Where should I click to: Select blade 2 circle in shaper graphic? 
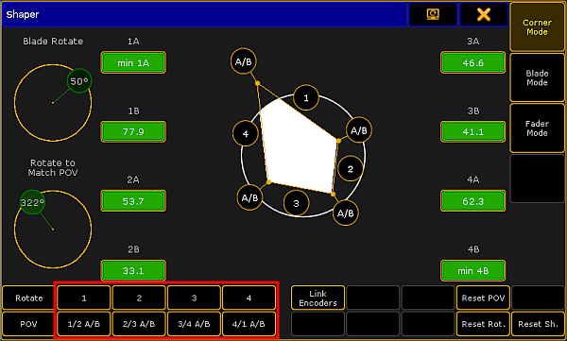(350, 169)
